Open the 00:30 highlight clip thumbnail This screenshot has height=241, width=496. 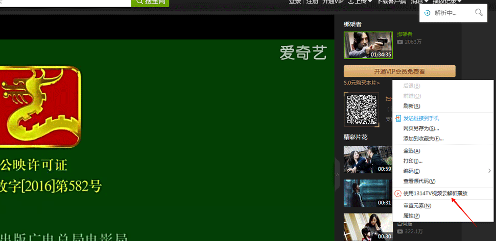point(368,227)
